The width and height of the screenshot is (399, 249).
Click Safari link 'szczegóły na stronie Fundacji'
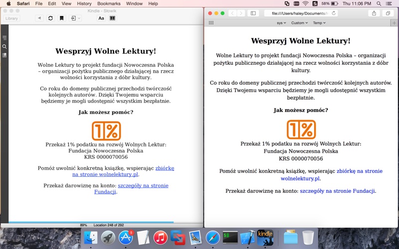pyautogui.click(x=337, y=191)
